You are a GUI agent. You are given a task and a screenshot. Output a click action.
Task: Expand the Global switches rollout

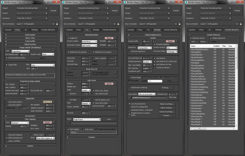click(30, 44)
